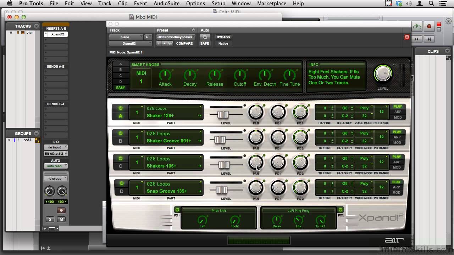Click the plug-in target red icon

407,37
